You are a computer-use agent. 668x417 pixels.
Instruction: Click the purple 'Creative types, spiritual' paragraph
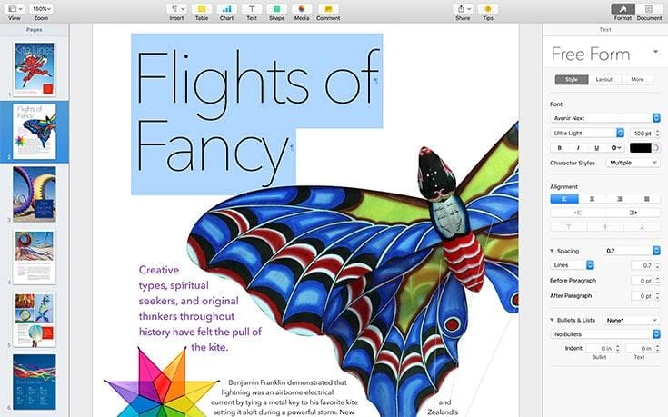pos(200,308)
